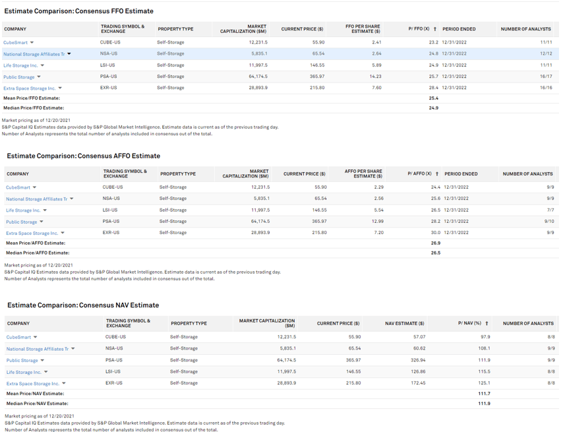
Task: Click PERIOD ENDED header in FFO table
Action: [x=459, y=29]
